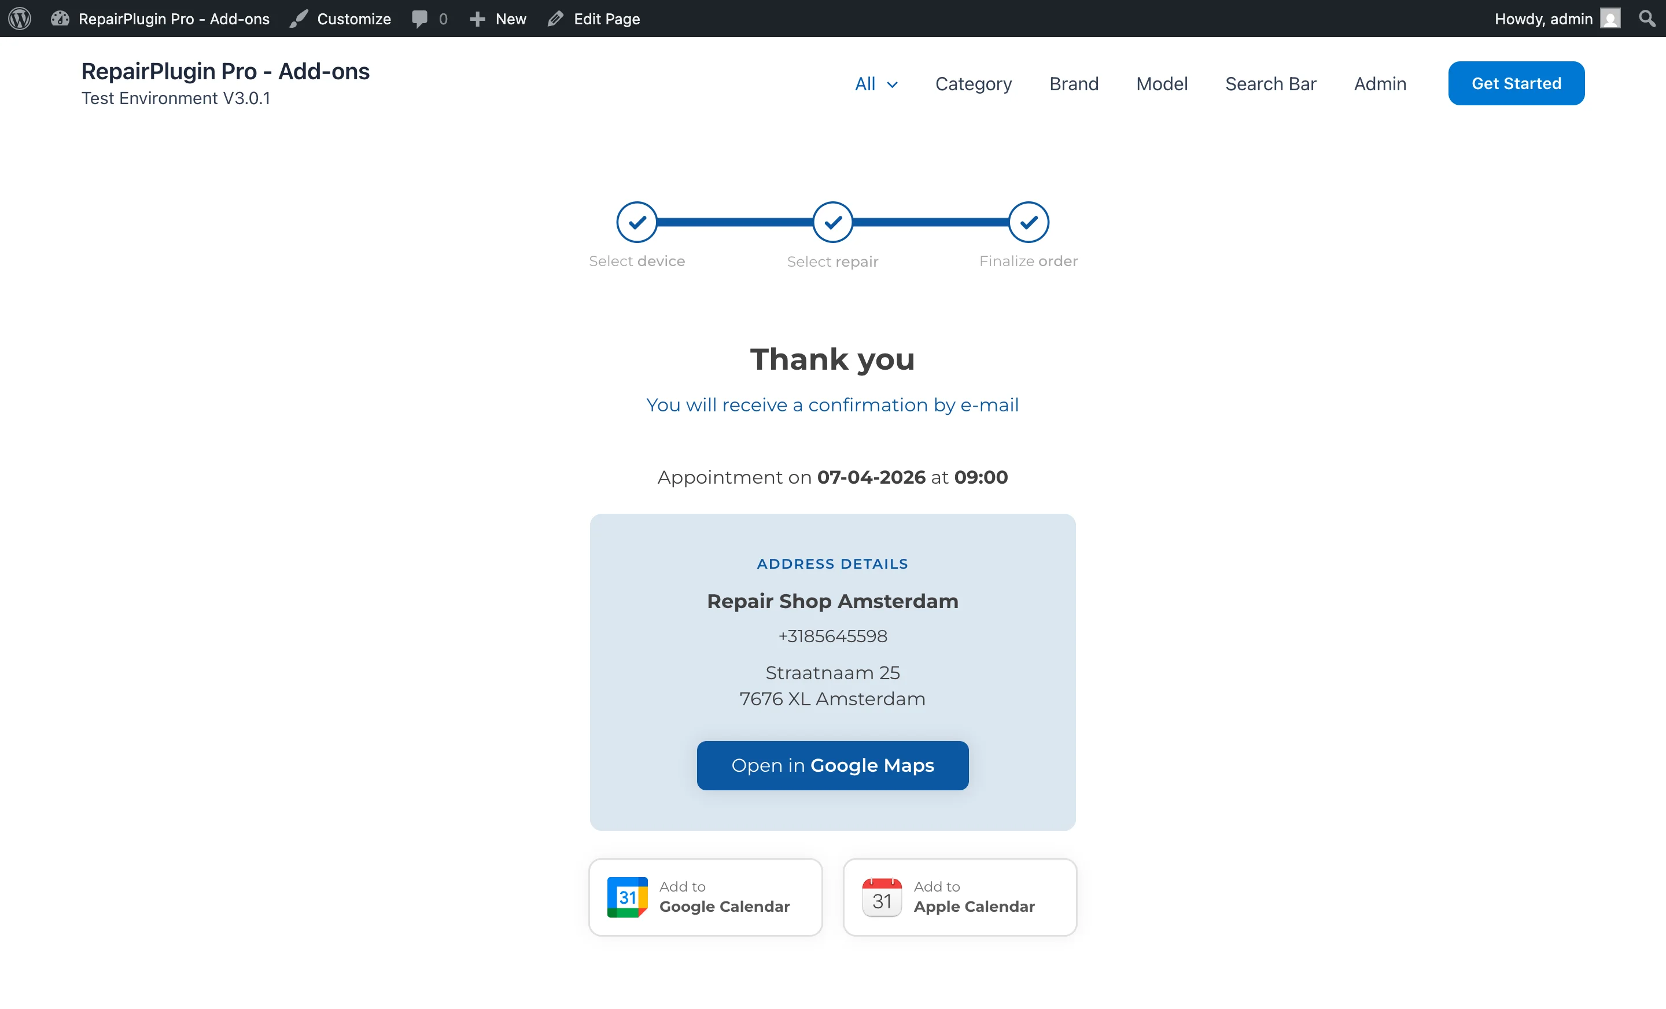Select the Category nav item

click(x=973, y=83)
